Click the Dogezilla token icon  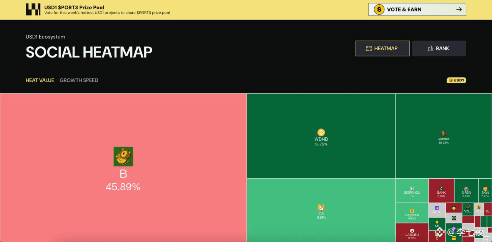coord(412,211)
